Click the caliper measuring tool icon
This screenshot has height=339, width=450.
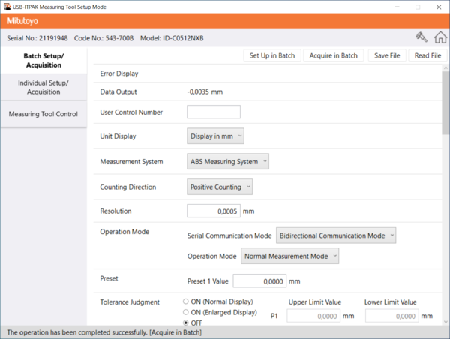click(x=421, y=37)
